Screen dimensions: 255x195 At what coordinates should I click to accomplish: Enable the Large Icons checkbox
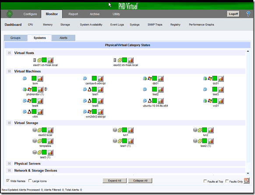coord(30,181)
